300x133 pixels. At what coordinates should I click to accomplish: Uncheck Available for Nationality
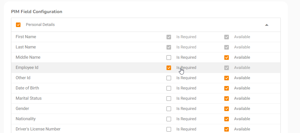(x=227, y=119)
